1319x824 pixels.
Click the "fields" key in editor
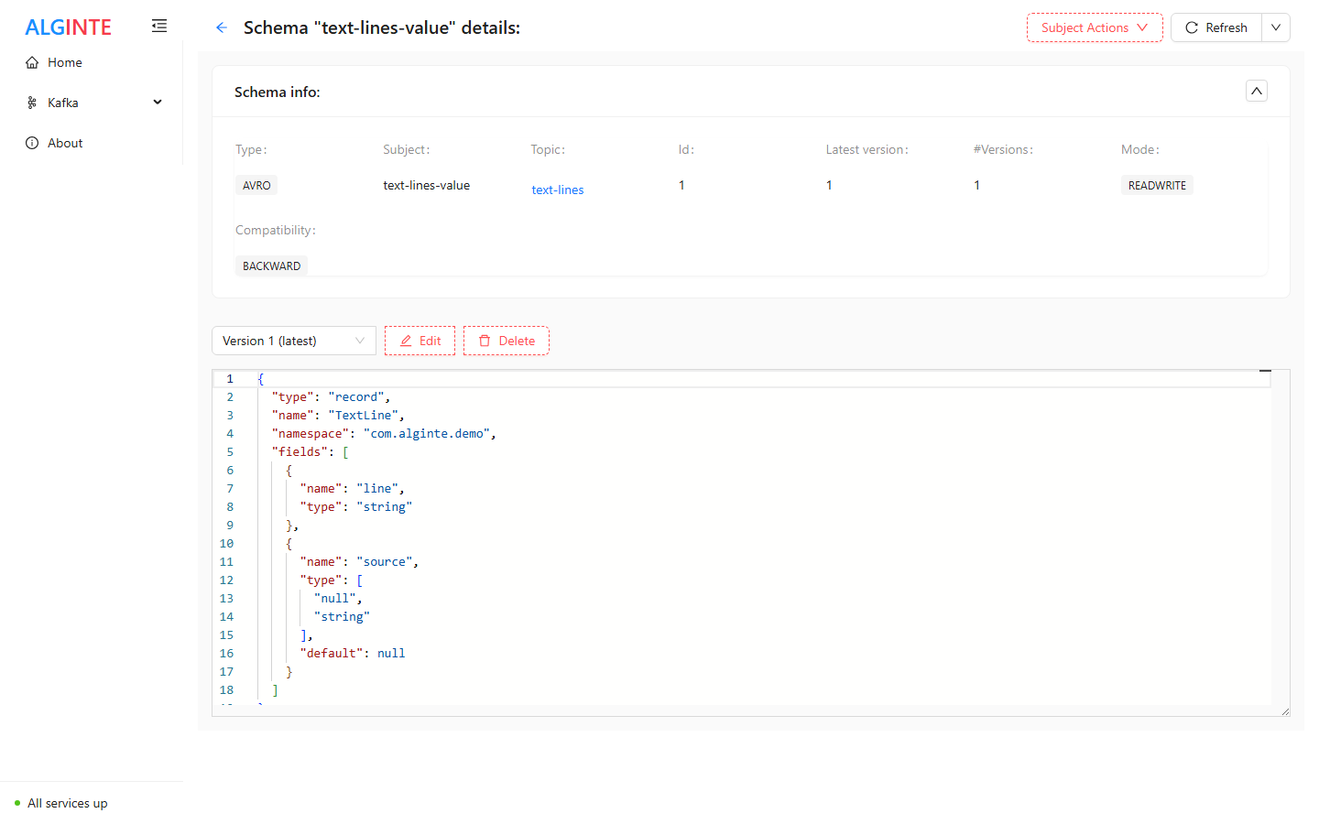tap(300, 451)
